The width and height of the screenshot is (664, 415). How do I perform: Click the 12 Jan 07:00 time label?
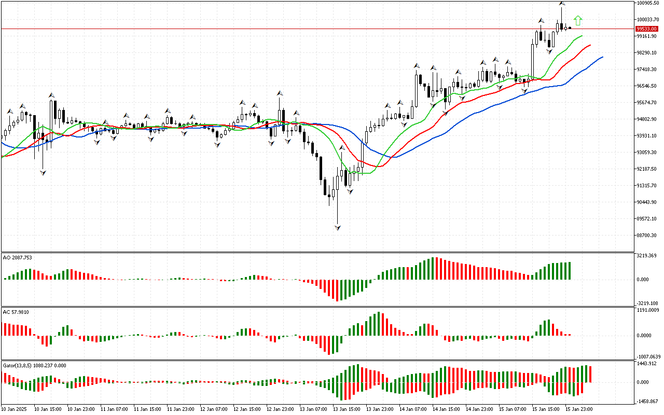213,409
